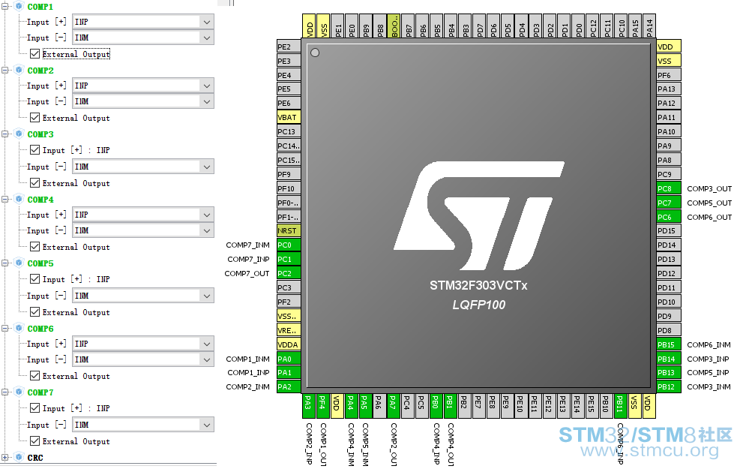Image resolution: width=737 pixels, height=469 pixels.
Task: Click unassigned pin PF9
Action: (289, 175)
